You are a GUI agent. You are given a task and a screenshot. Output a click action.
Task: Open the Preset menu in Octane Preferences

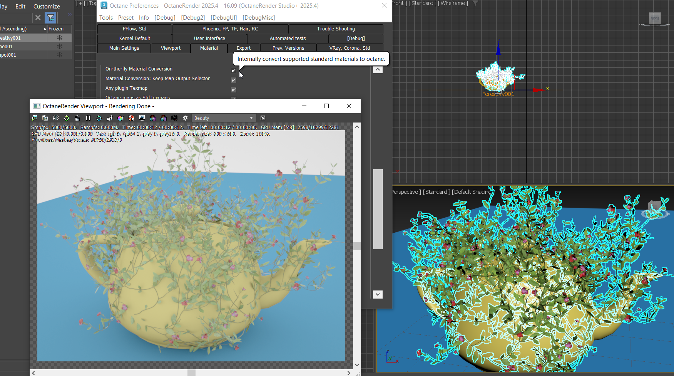coord(125,18)
